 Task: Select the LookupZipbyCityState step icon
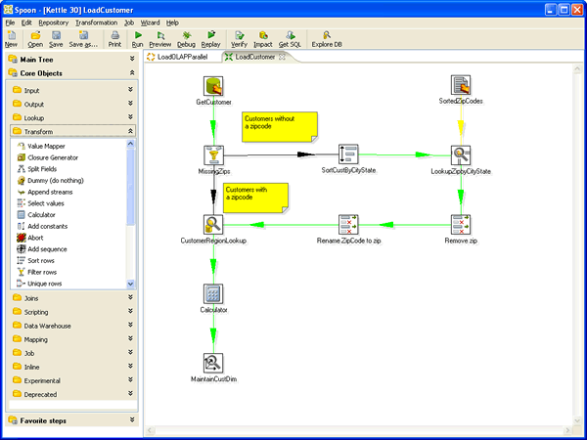[461, 155]
